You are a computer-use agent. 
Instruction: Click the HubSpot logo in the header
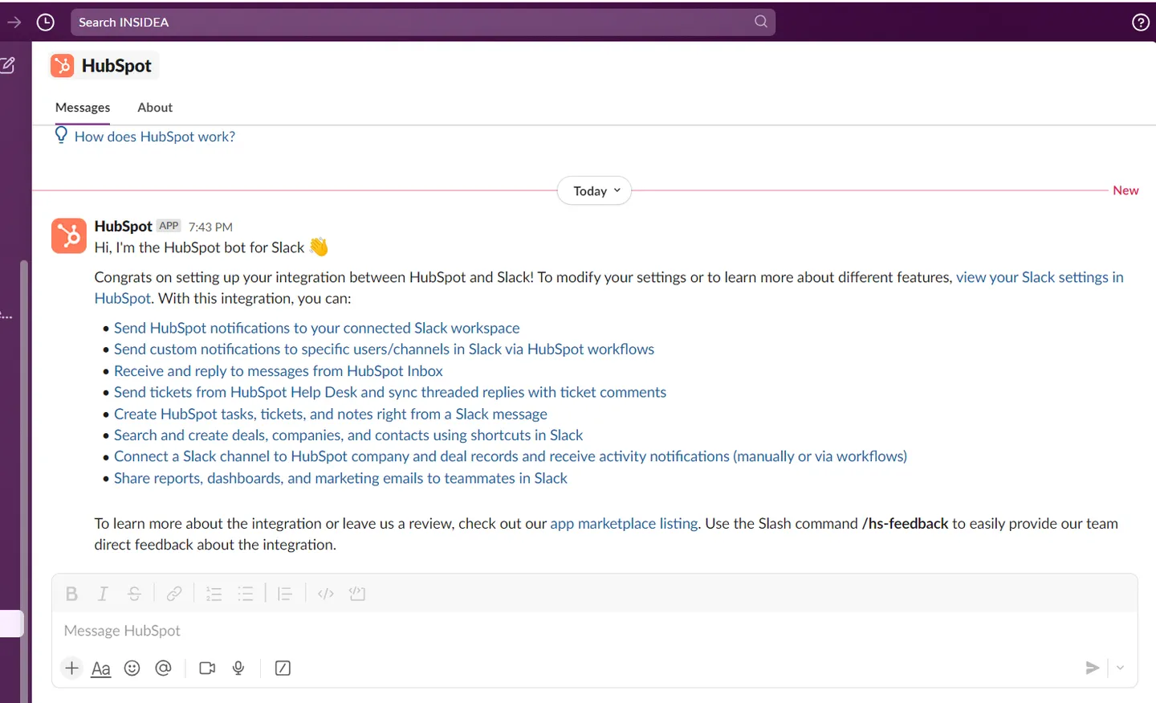click(x=62, y=66)
